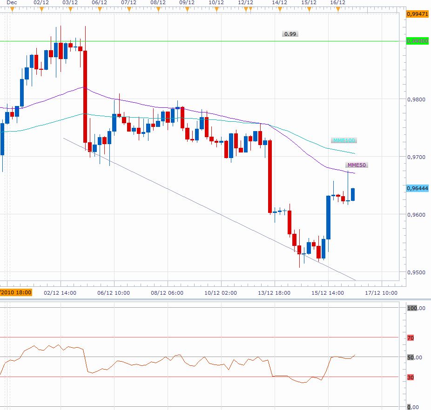Select the orange marker under 16/12
Screen dimensions: 431x410
tap(337, 9)
